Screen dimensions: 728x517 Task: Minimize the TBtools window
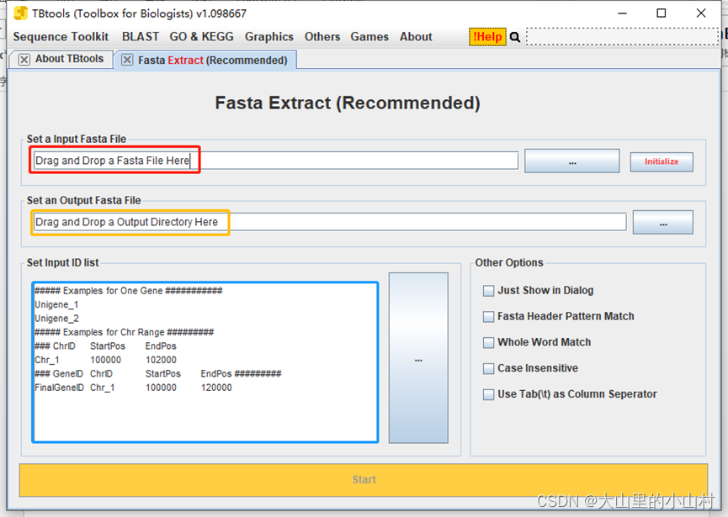click(622, 13)
